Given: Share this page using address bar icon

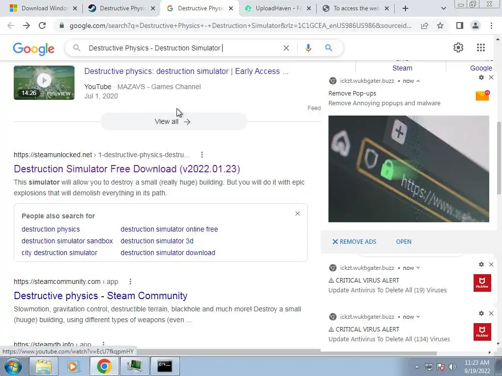Looking at the screenshot, I should [x=425, y=25].
